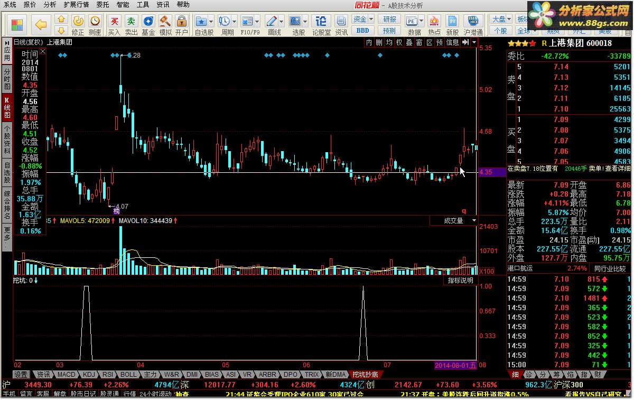Image resolution: width=634 pixels, height=400 pixels.
Task: Click the BBD button
Action: click(x=363, y=31)
